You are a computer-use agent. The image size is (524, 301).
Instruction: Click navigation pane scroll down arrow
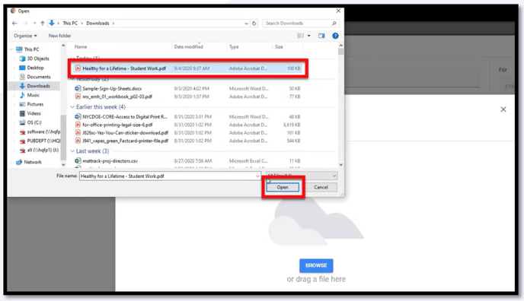[63, 165]
